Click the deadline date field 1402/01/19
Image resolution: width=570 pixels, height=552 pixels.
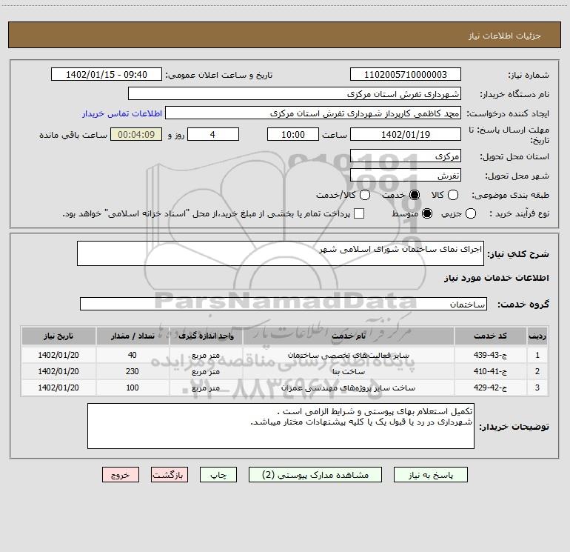click(x=406, y=134)
